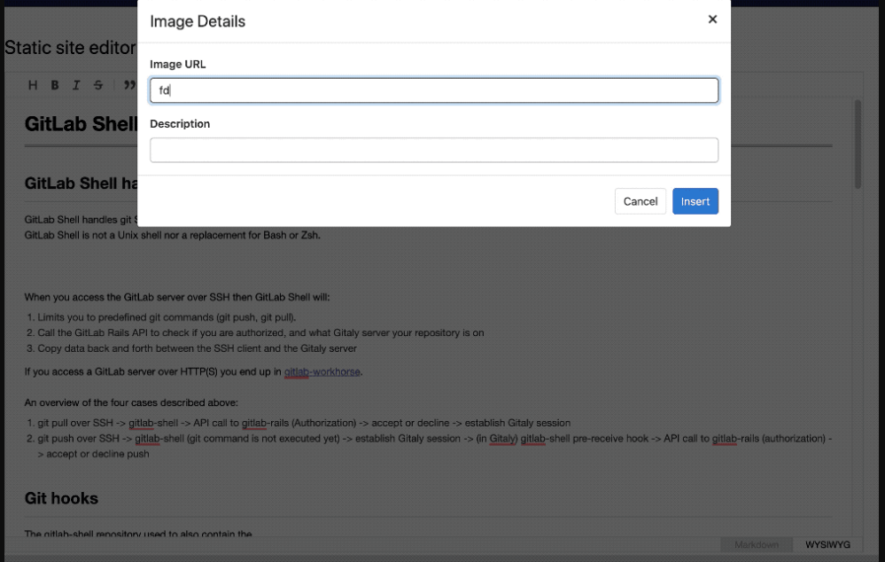The image size is (885, 562).
Task: Click list item "git push over SSH"
Action: 435,446
